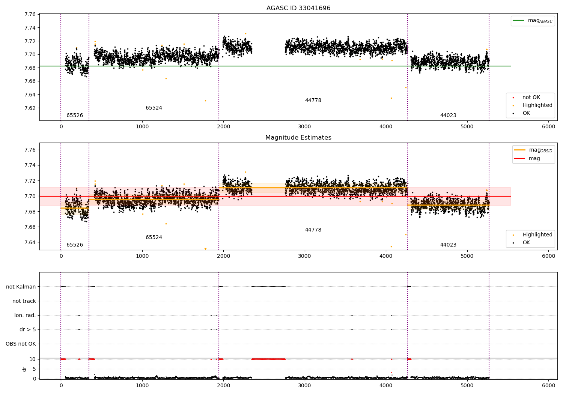Click x-axis tick 5000 in the bottom plot
The height and width of the screenshot is (394, 563).
coord(467,386)
